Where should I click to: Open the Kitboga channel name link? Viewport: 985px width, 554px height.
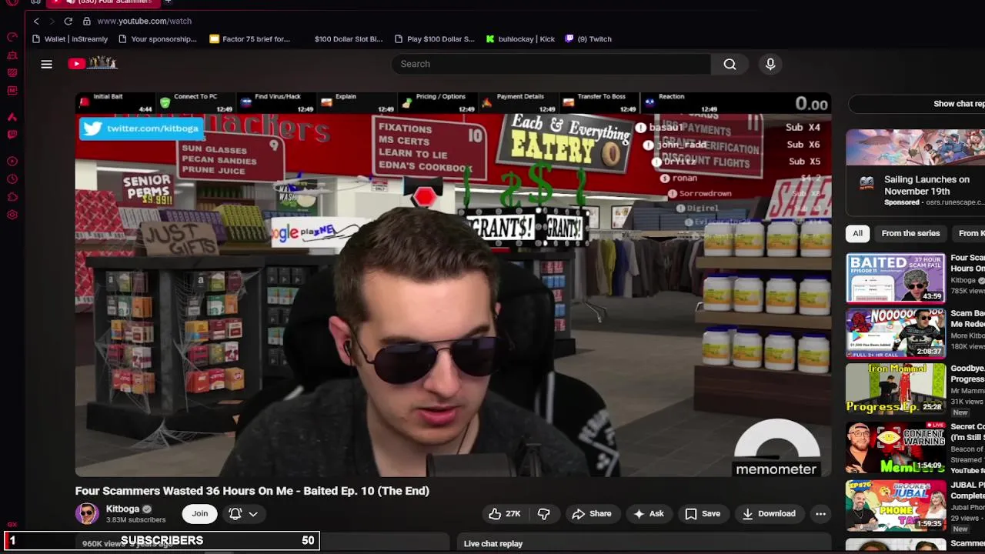tap(122, 509)
